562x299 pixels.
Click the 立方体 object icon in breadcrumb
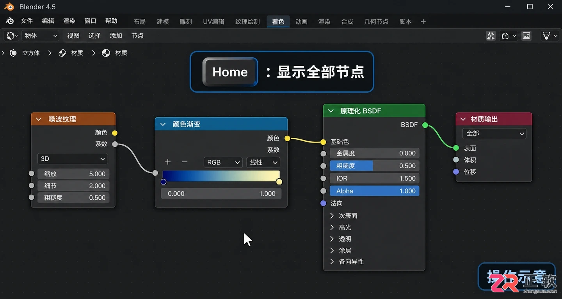(x=13, y=53)
